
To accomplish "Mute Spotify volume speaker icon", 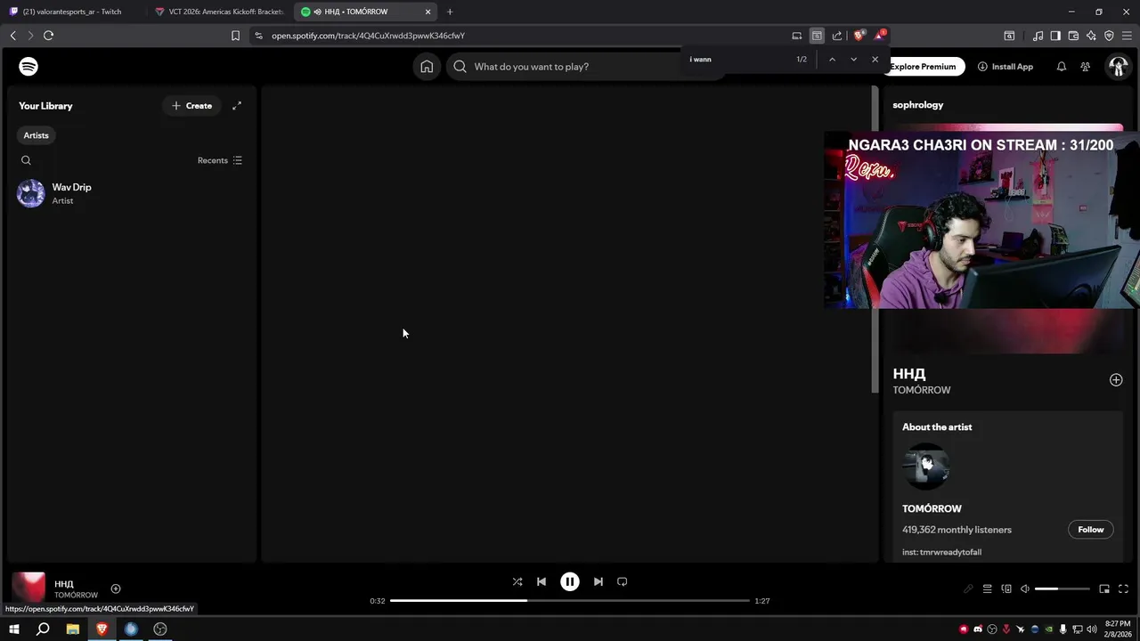I will 1025,588.
